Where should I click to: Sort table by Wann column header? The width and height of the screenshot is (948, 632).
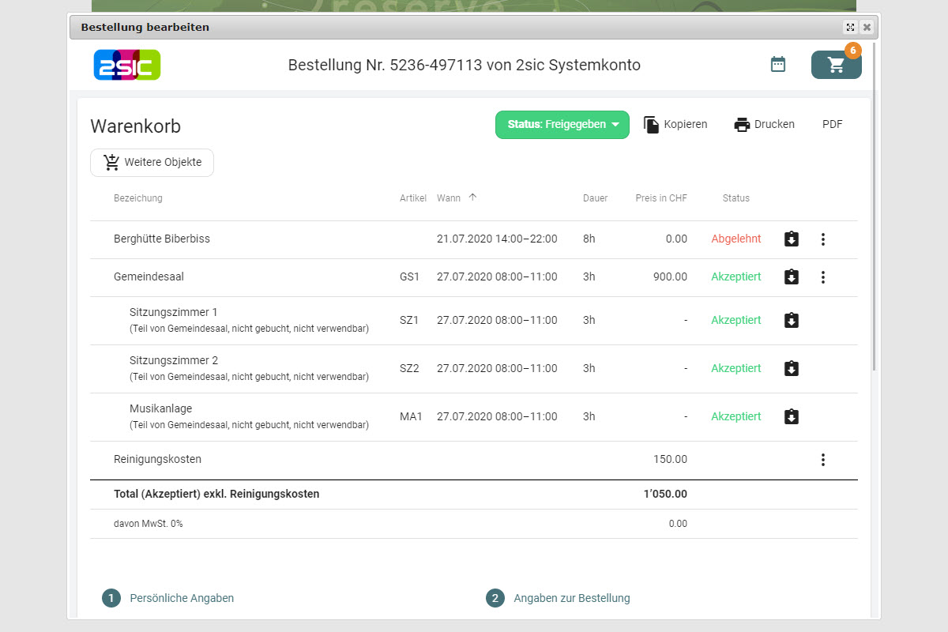tap(449, 198)
